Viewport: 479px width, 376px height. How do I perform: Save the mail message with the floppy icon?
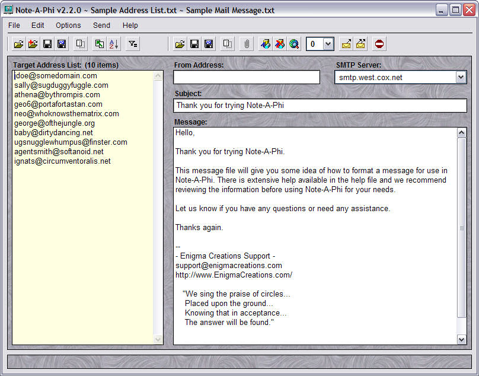click(194, 44)
